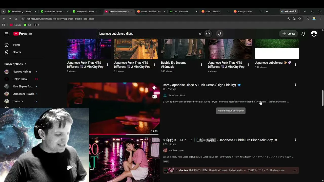The height and width of the screenshot is (182, 324).
Task: Go back to the previous page
Action: pyautogui.click(x=4, y=19)
